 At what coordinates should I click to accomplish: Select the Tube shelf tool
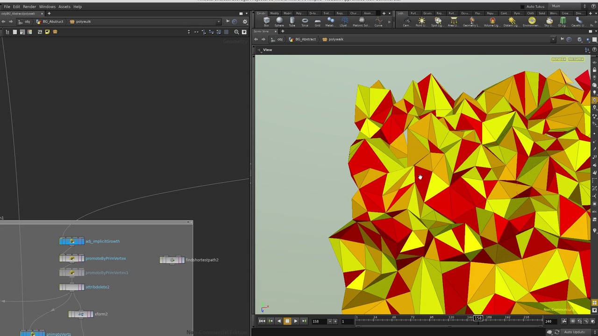pyautogui.click(x=292, y=22)
